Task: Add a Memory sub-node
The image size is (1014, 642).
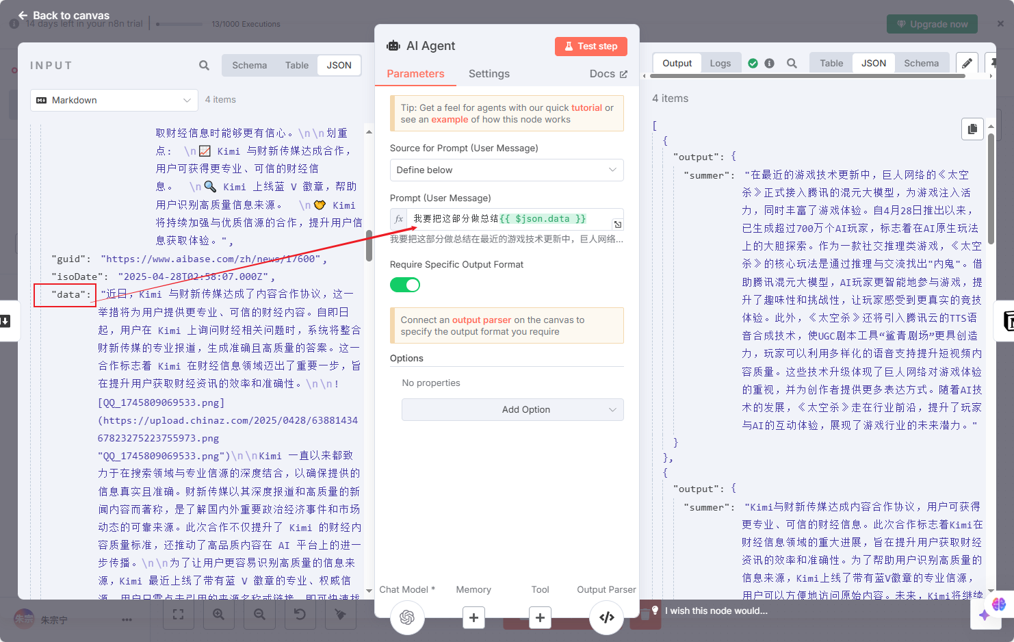Action: pos(473,617)
